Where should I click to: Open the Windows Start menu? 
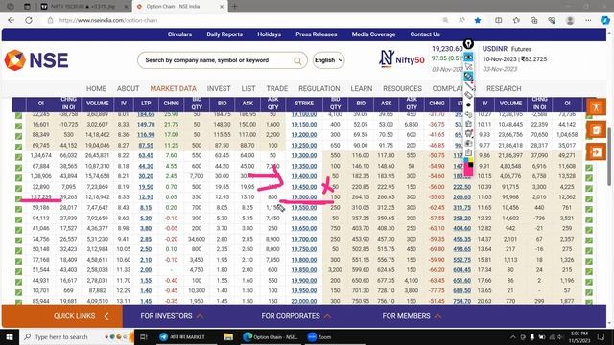pyautogui.click(x=10, y=336)
